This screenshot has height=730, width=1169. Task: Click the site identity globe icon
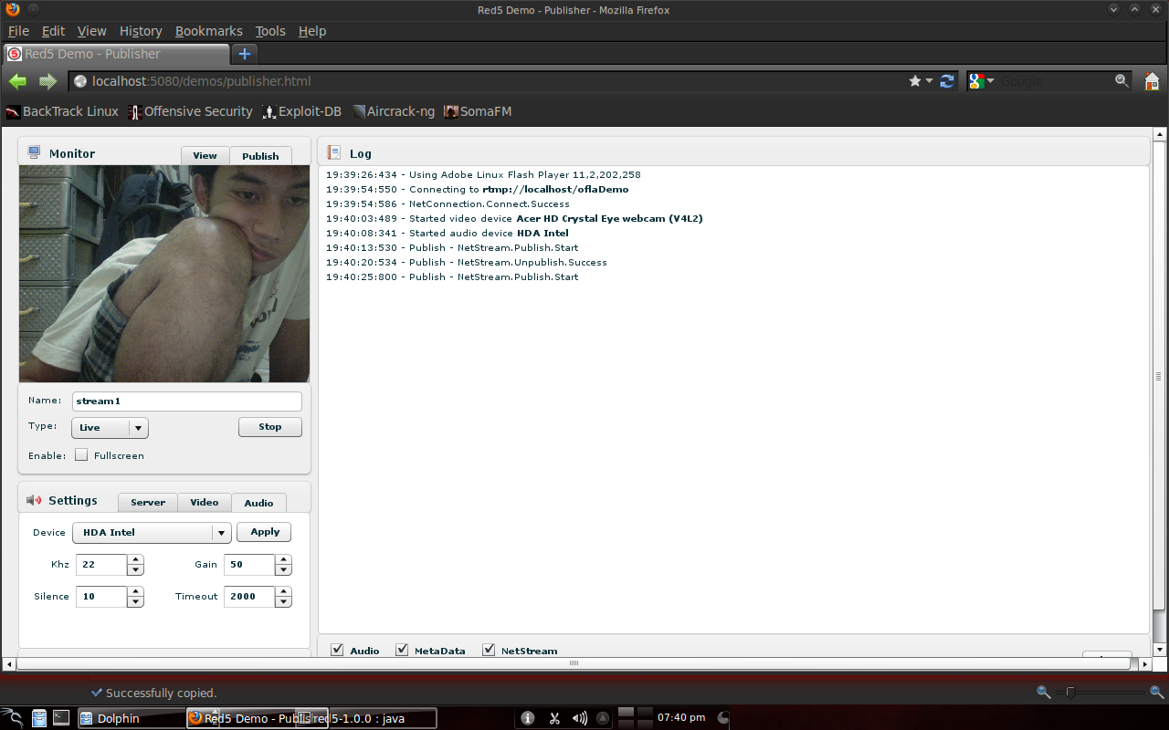coord(80,81)
